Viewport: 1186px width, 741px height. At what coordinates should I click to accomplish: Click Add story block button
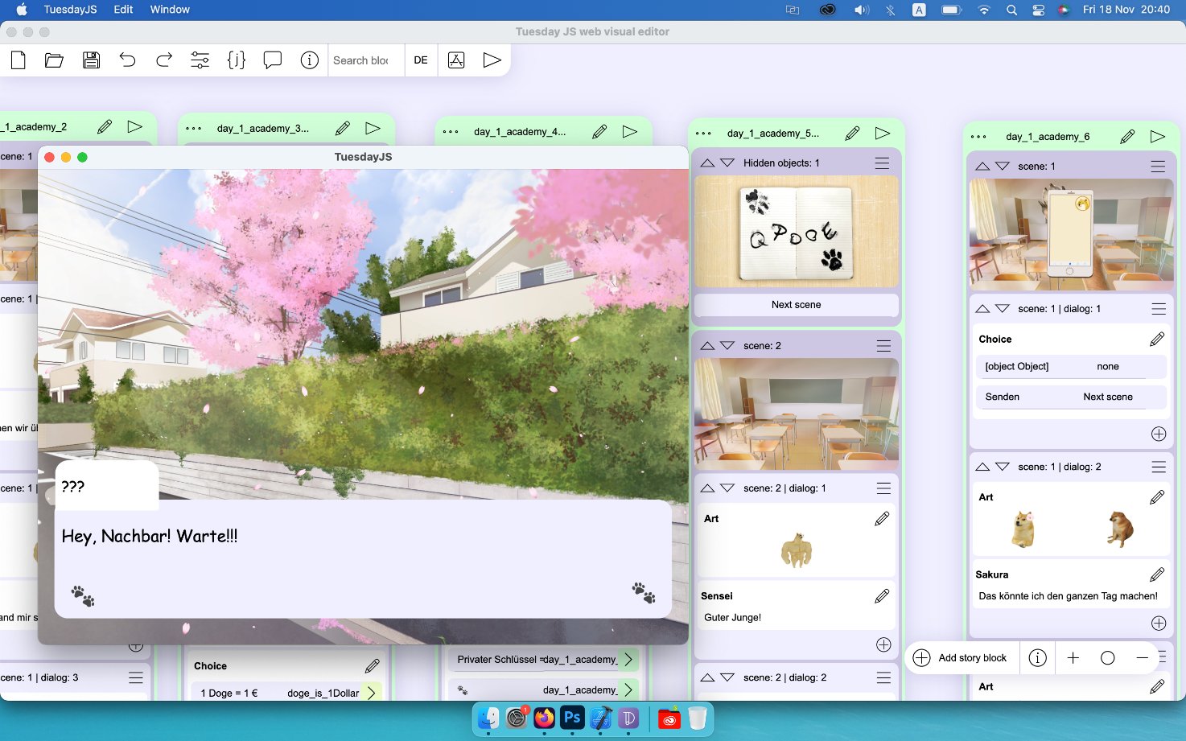(962, 658)
